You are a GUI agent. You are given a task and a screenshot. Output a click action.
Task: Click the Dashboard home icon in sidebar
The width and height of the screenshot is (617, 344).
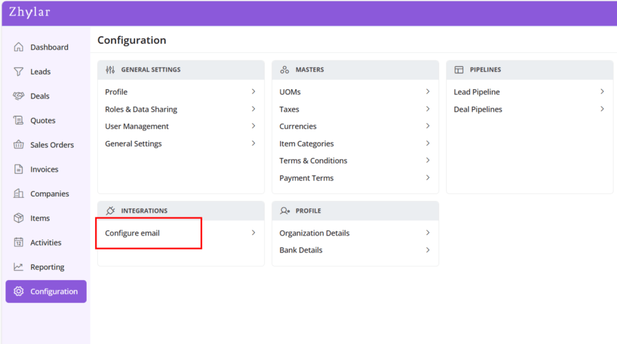tap(19, 47)
